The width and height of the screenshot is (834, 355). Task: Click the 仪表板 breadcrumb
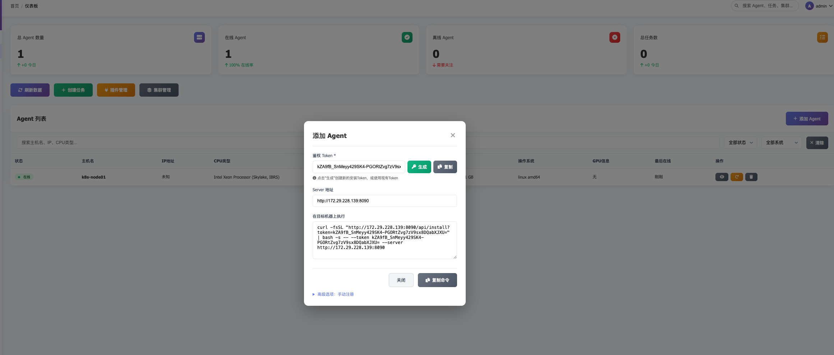pos(31,6)
